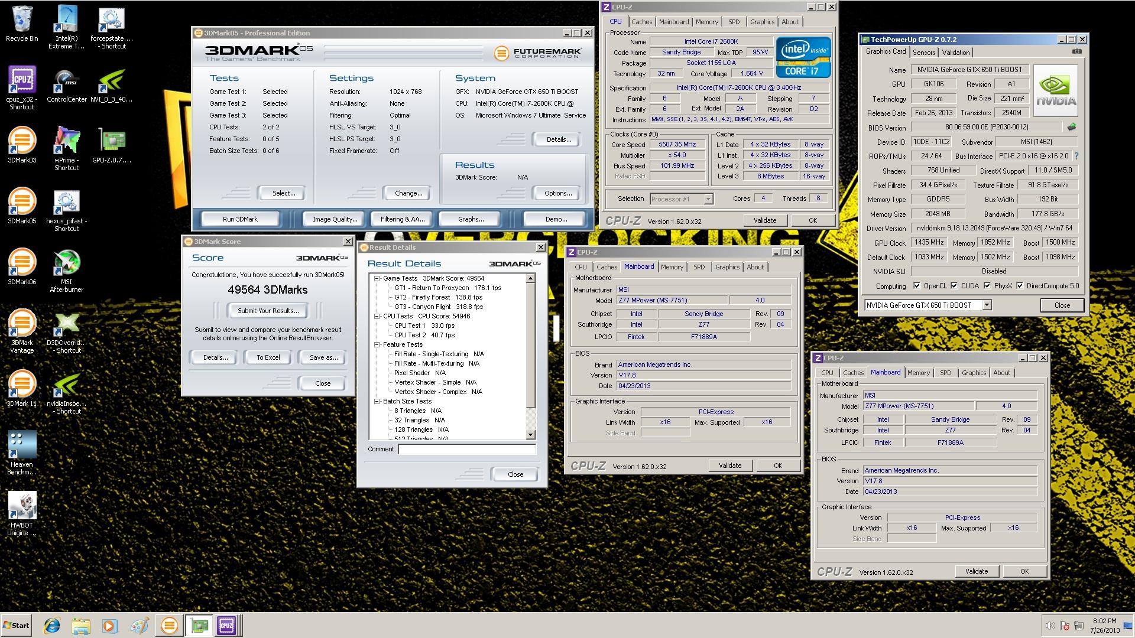The height and width of the screenshot is (638, 1135).
Task: Collapse CPU Tests tree node
Action: pyautogui.click(x=377, y=316)
